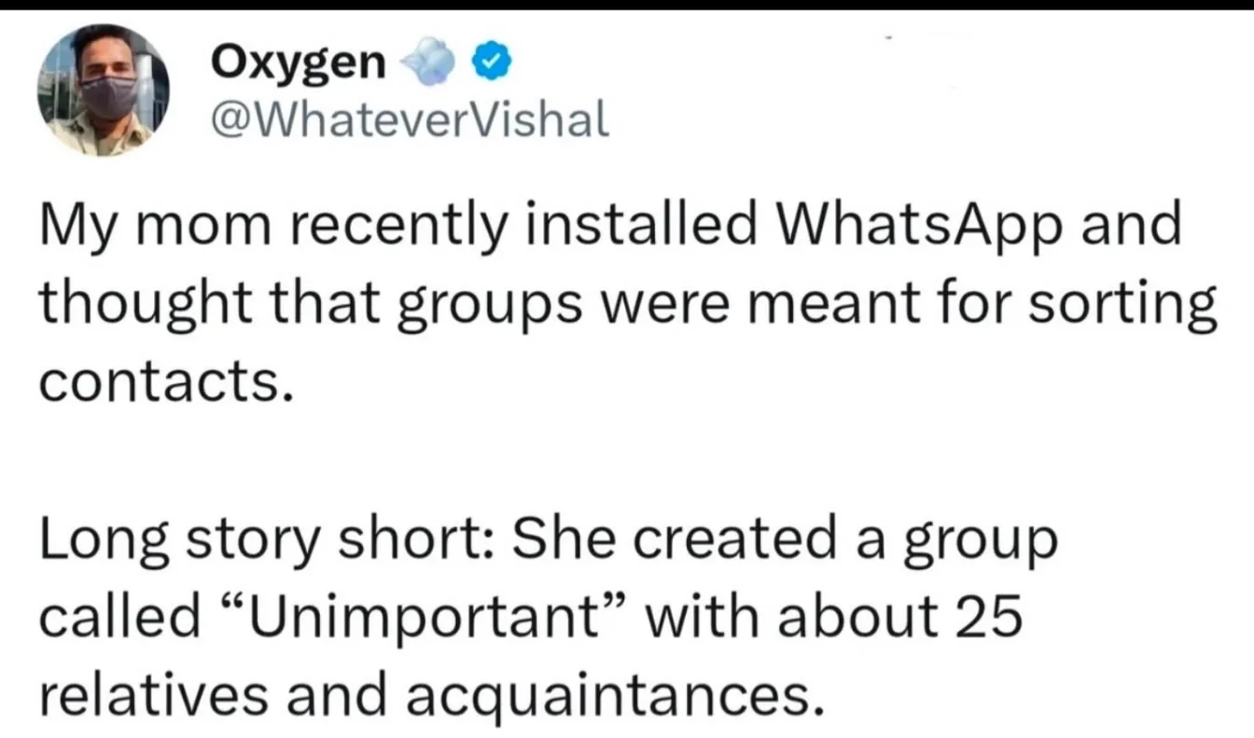Click the word 'contacts.' in the tweet
The width and height of the screenshot is (1254, 738).
(x=160, y=382)
